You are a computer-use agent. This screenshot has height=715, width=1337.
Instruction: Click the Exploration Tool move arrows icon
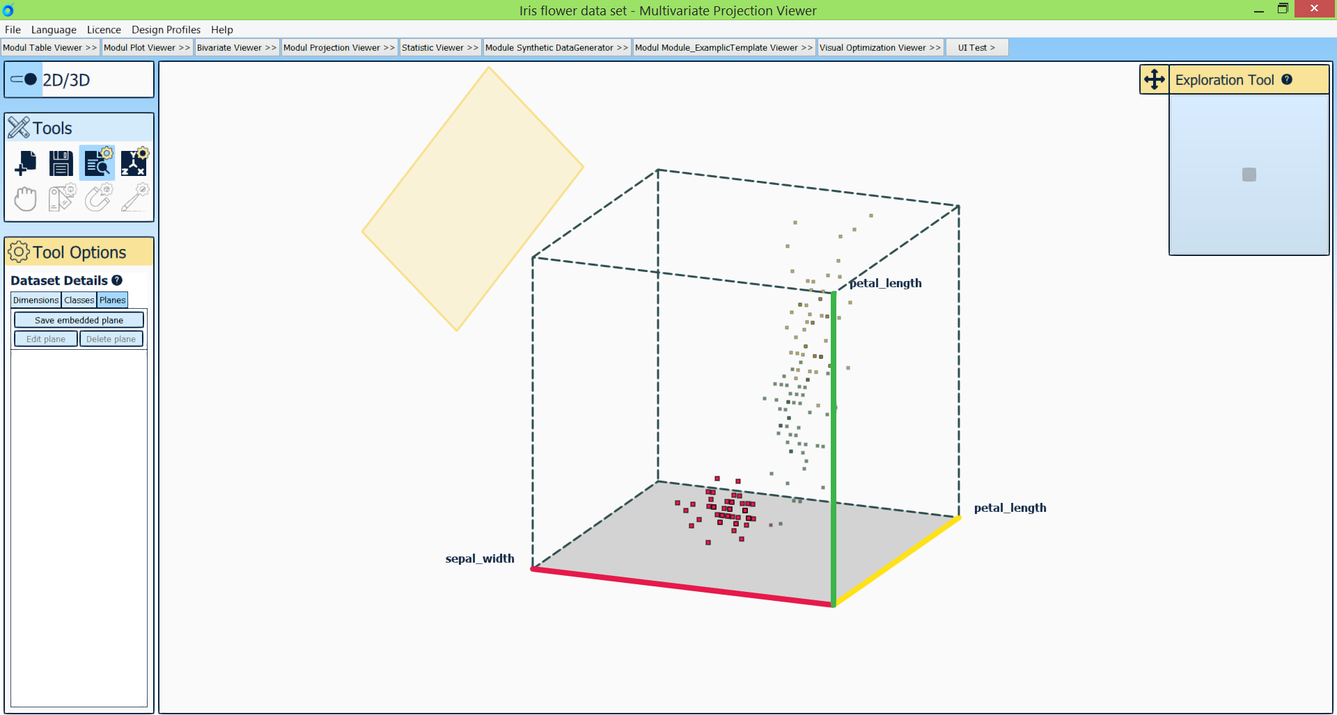click(x=1154, y=79)
